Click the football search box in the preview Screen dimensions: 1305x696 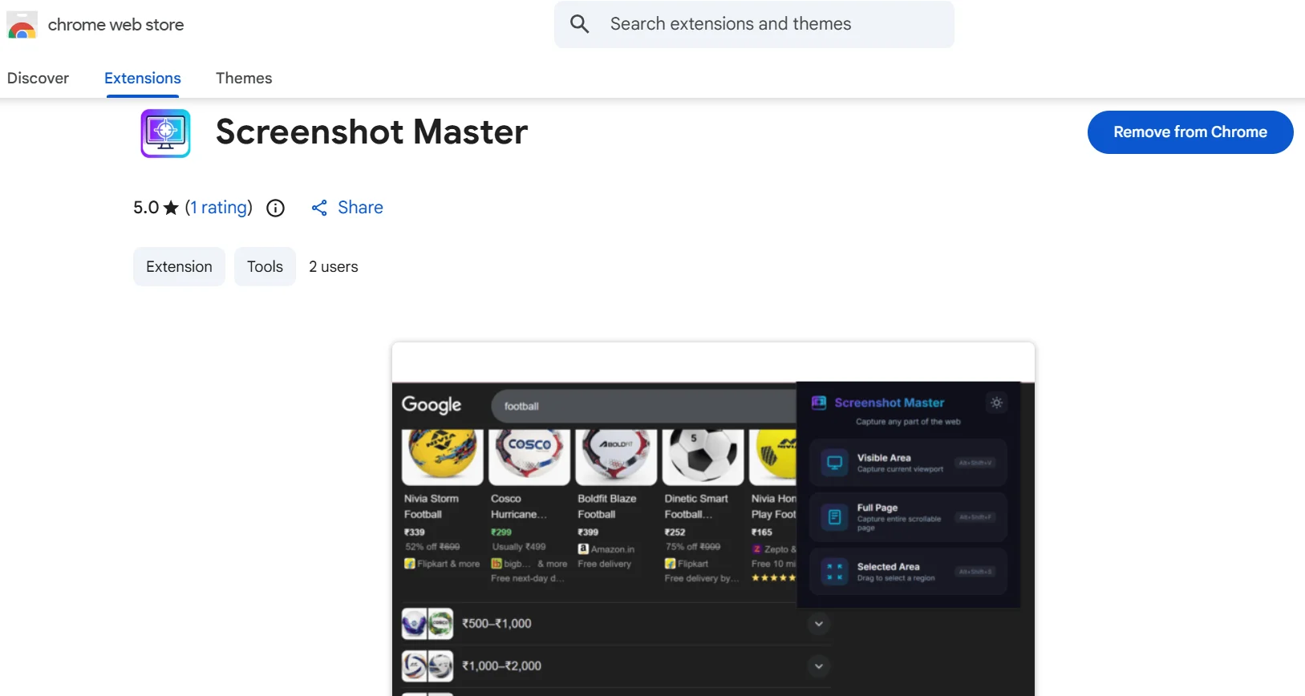pos(643,407)
